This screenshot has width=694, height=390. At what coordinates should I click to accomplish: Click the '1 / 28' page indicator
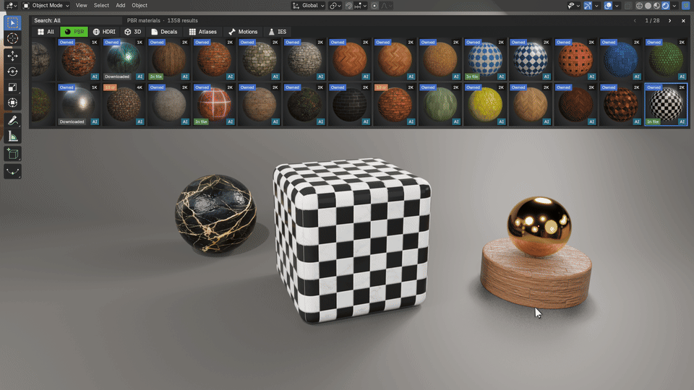652,21
